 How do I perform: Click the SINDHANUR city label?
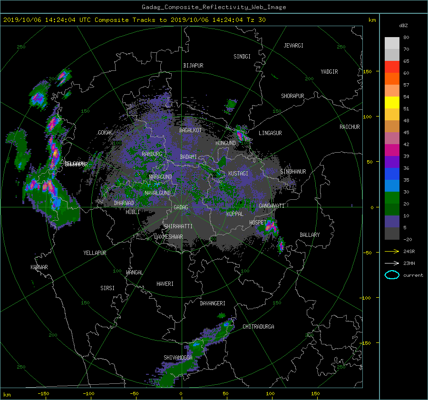(293, 172)
